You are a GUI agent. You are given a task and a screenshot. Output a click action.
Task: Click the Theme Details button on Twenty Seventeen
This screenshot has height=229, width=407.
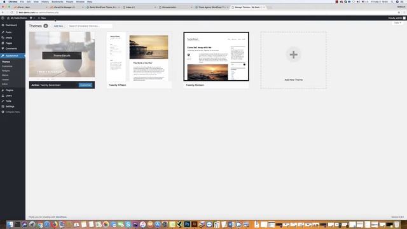click(62, 55)
